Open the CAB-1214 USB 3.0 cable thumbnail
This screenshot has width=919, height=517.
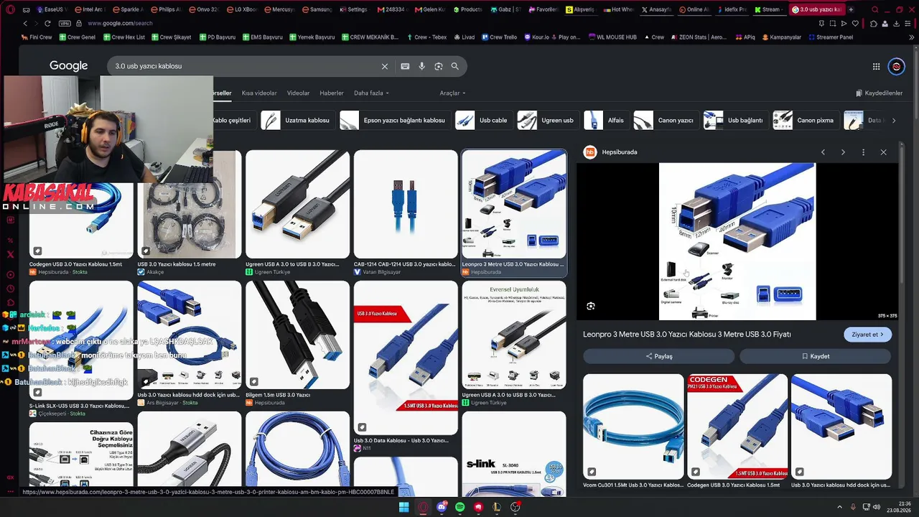point(406,204)
